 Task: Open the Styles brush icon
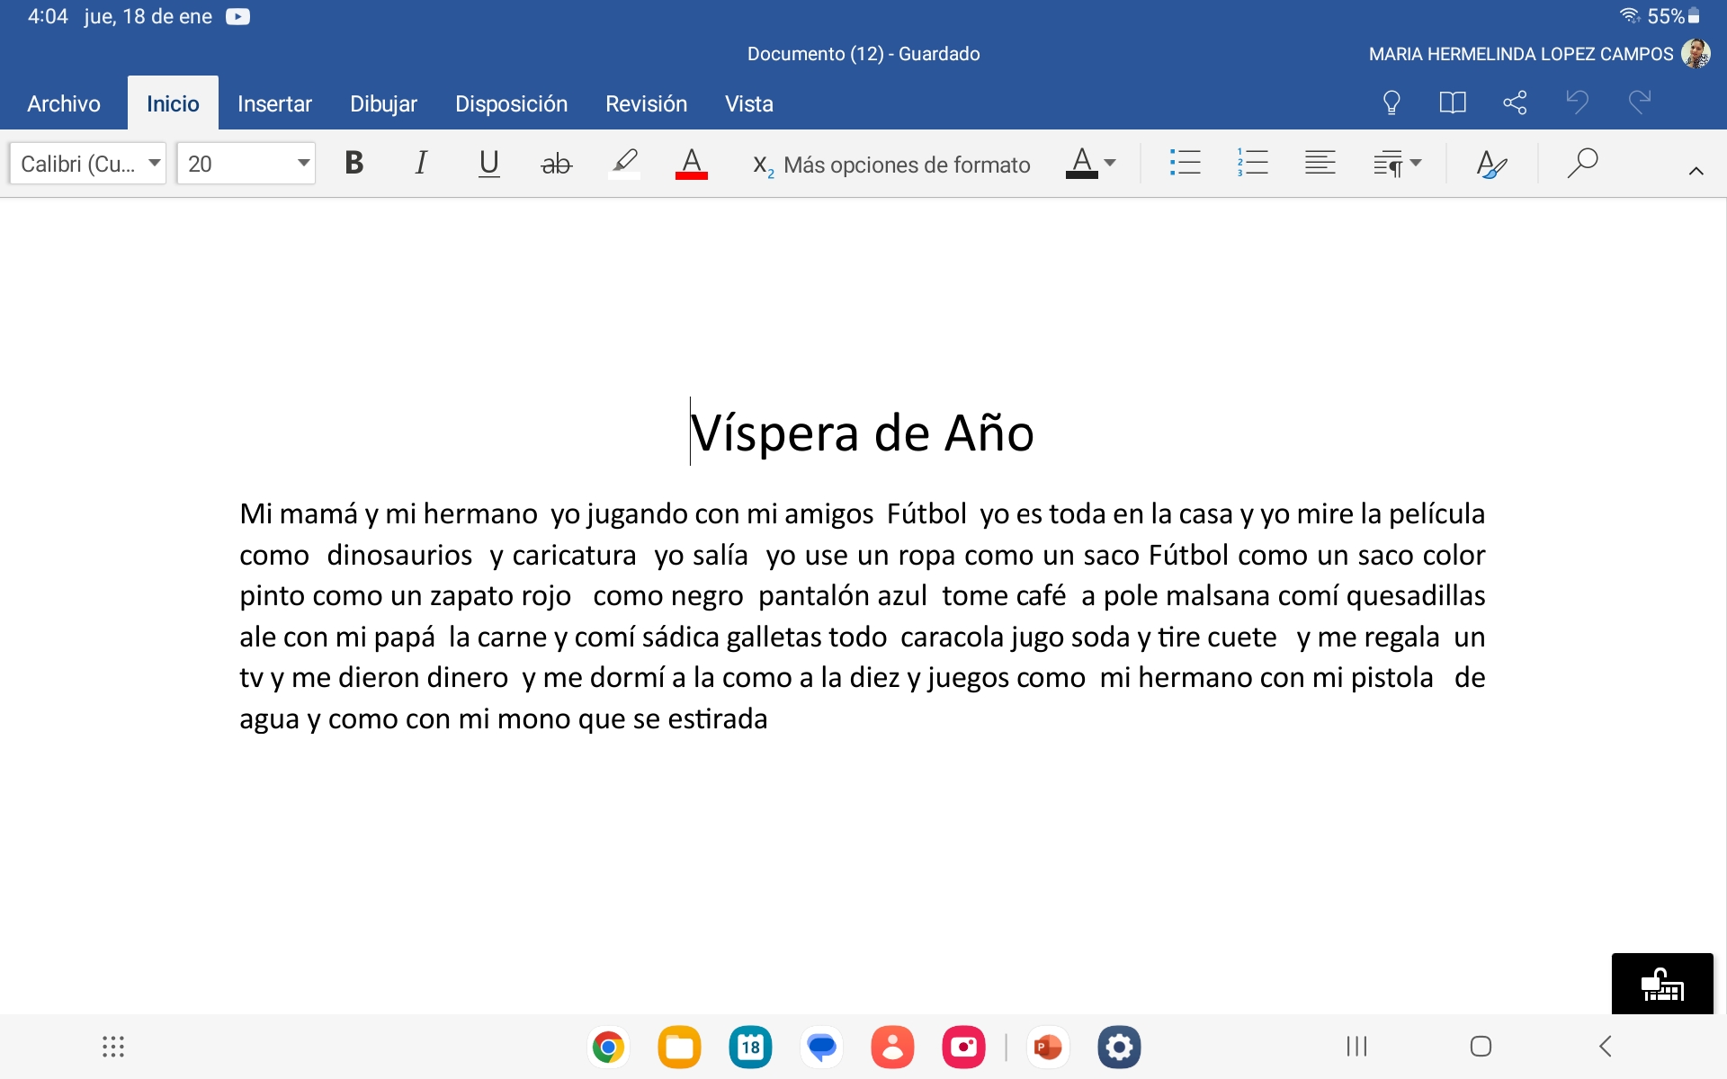(x=1491, y=164)
